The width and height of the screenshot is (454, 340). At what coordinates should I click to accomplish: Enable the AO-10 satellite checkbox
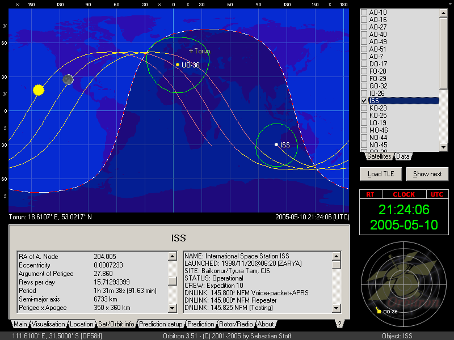[364, 12]
